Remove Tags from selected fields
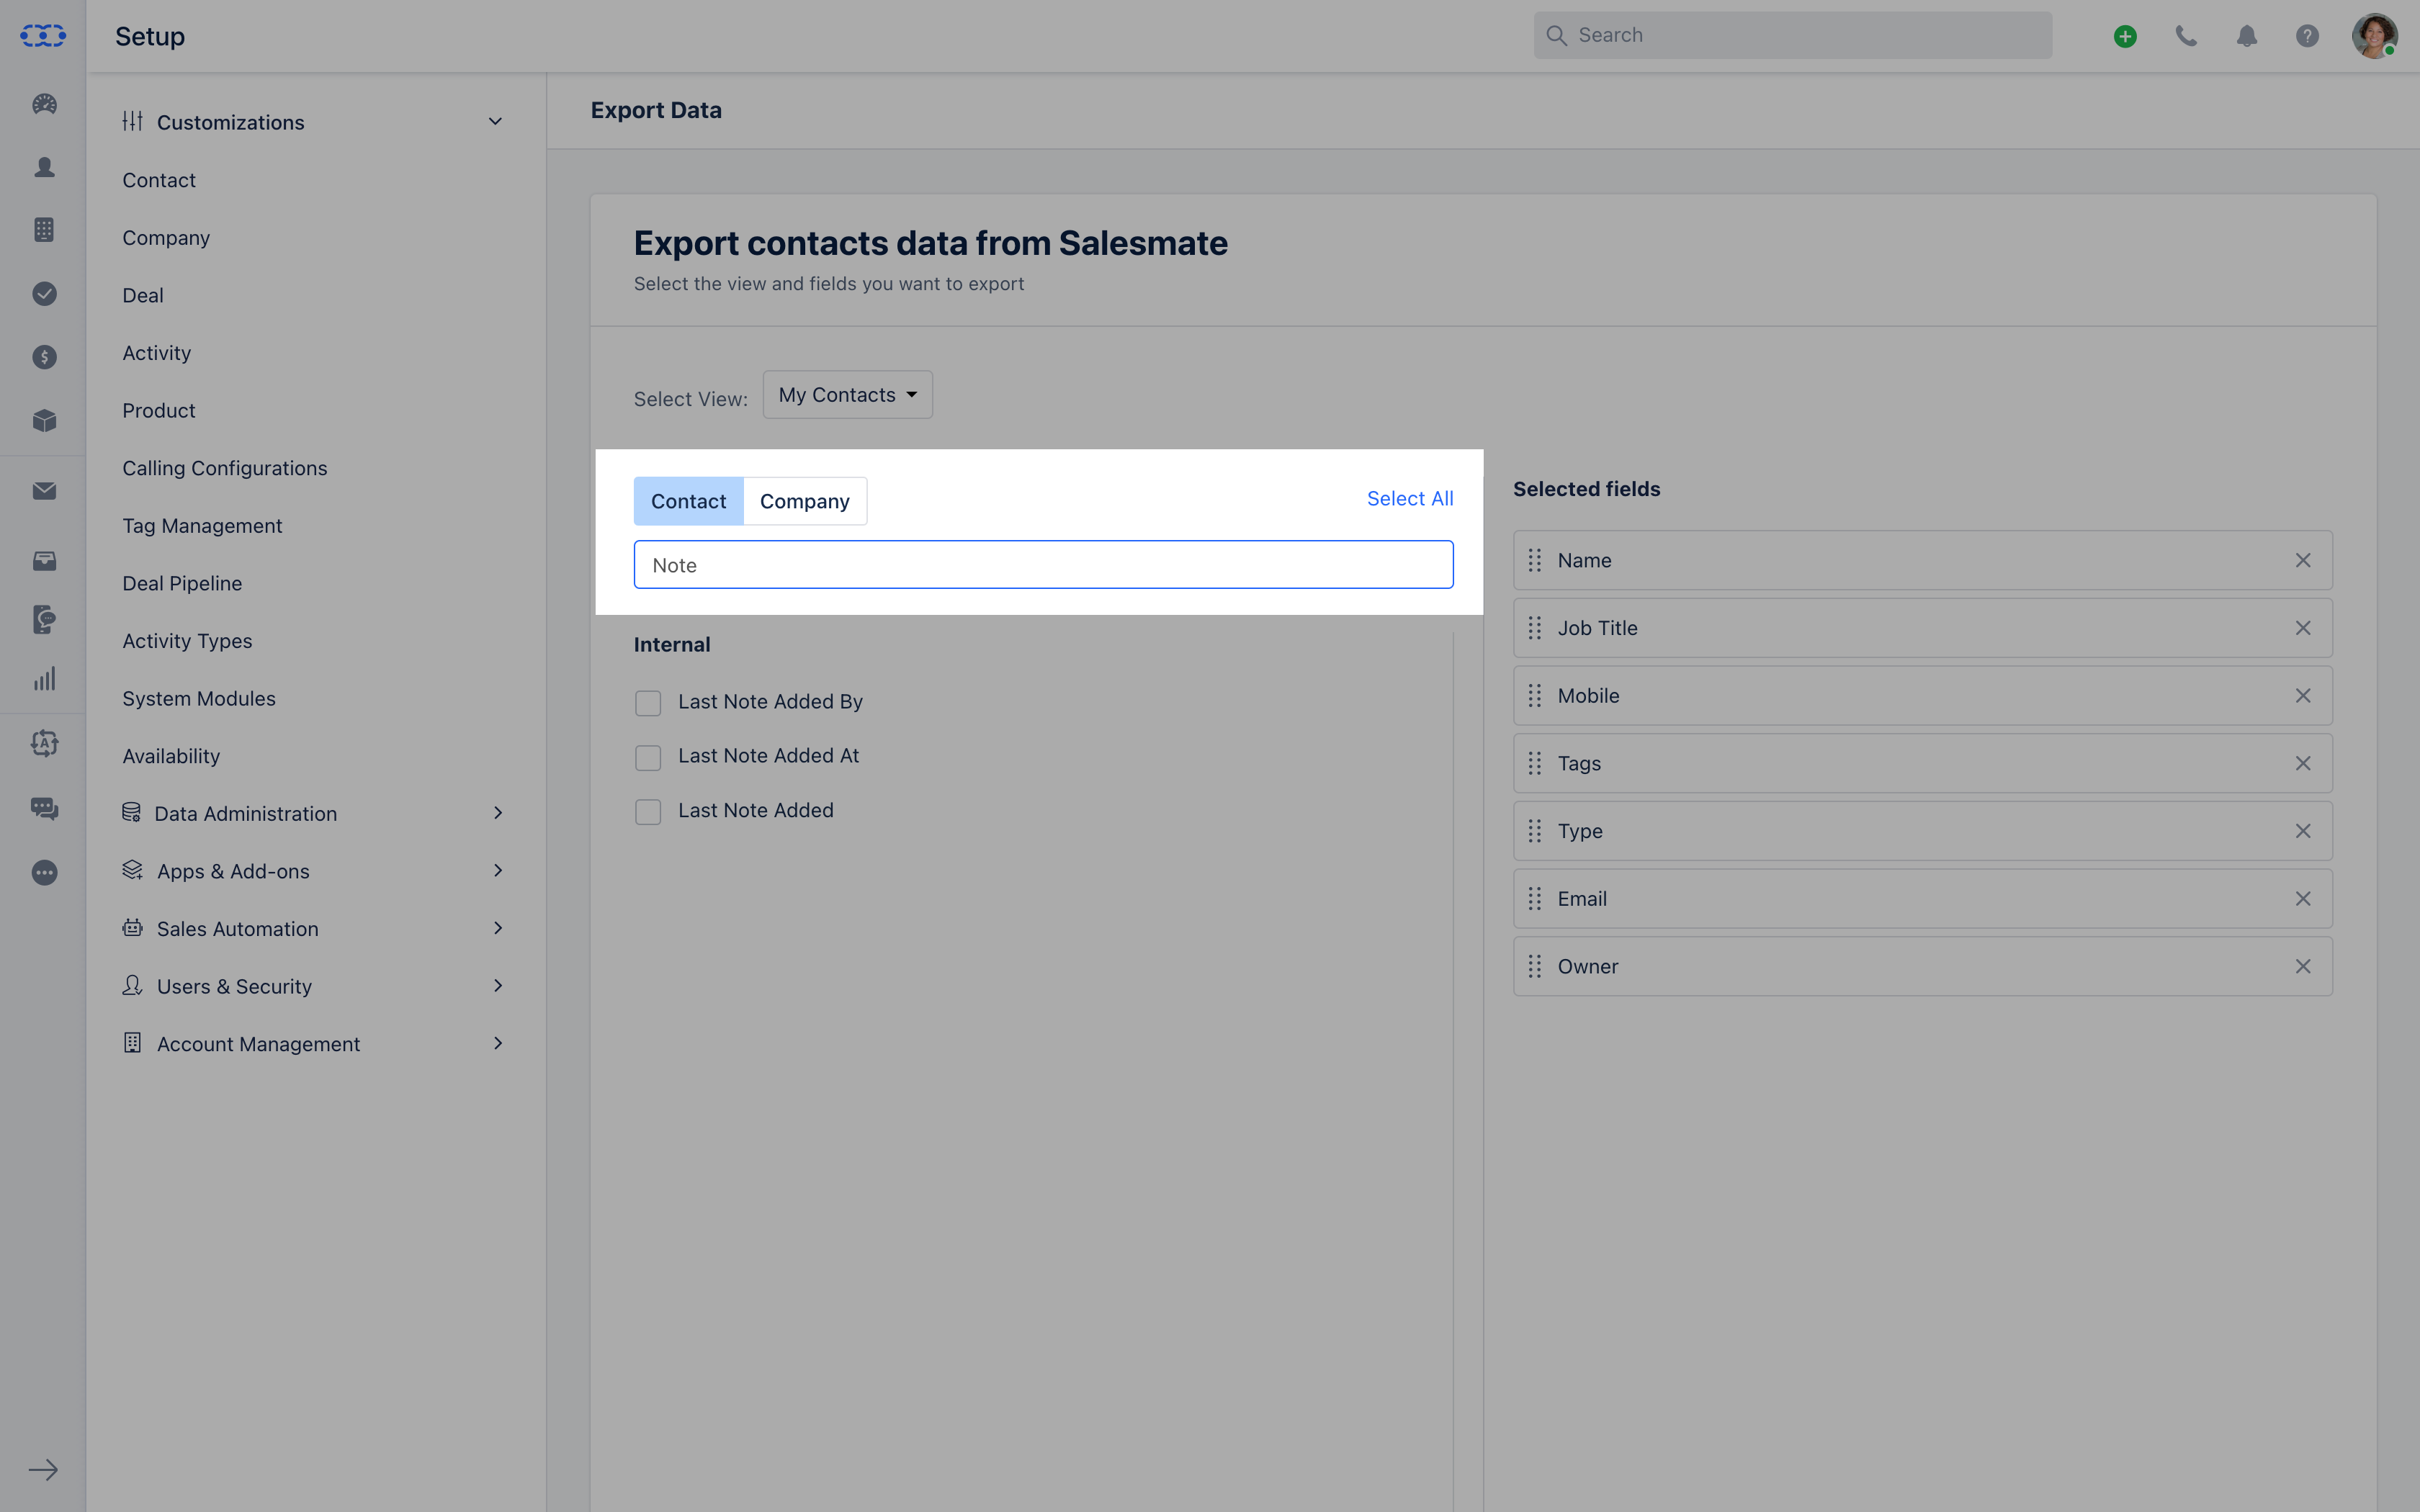 pyautogui.click(x=2303, y=763)
